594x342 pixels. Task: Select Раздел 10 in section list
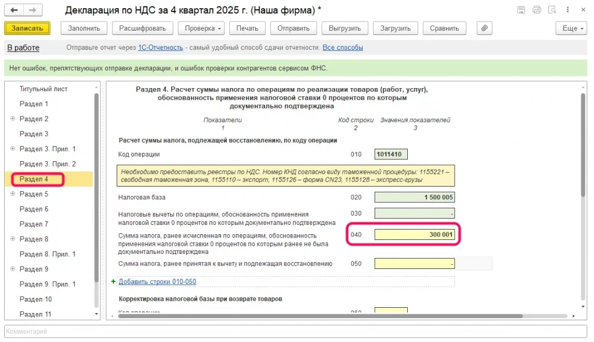click(x=35, y=299)
